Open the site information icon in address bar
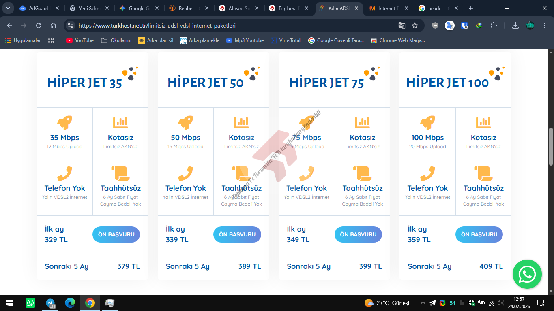Image resolution: width=554 pixels, height=311 pixels. click(x=71, y=26)
